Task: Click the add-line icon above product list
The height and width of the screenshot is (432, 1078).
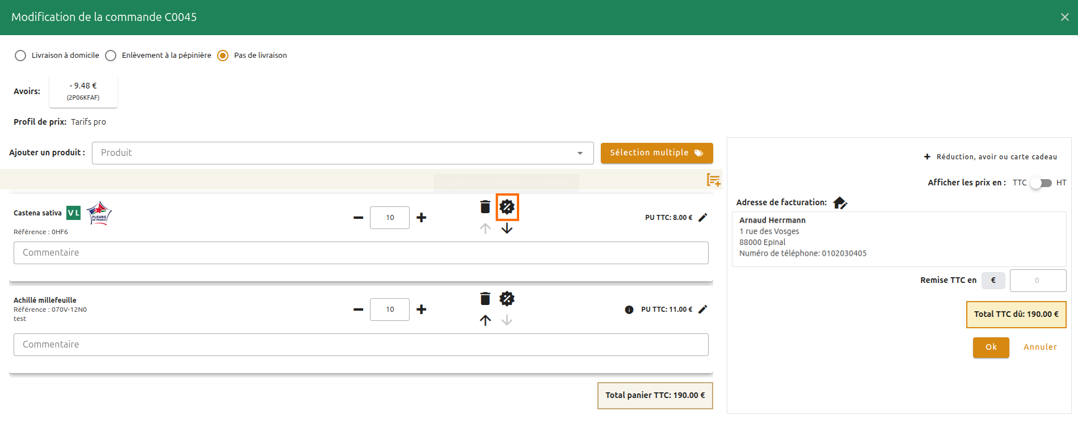Action: (x=713, y=180)
